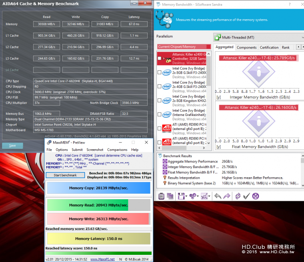Image resolution: width=304 pixels, height=262 pixels.
Task: Click the Float Memory Bandwidth result icon
Action: (165, 172)
